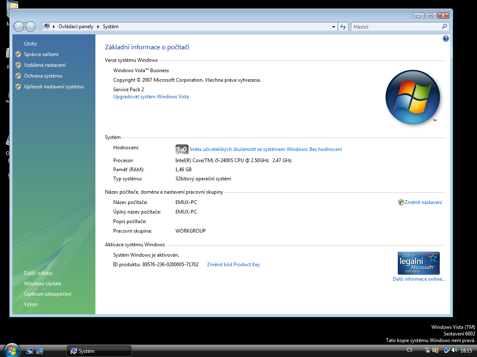Click the Back navigation arrow button

tap(19, 27)
